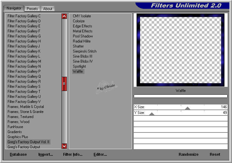This screenshot has height=163, width=232.
Task: Select Filter Factory Gallery L
Action: pos(24,56)
